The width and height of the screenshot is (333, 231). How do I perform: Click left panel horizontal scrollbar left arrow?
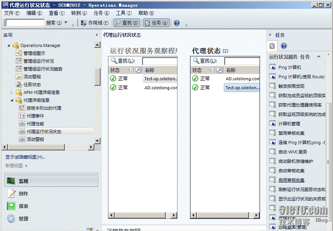[111, 215]
